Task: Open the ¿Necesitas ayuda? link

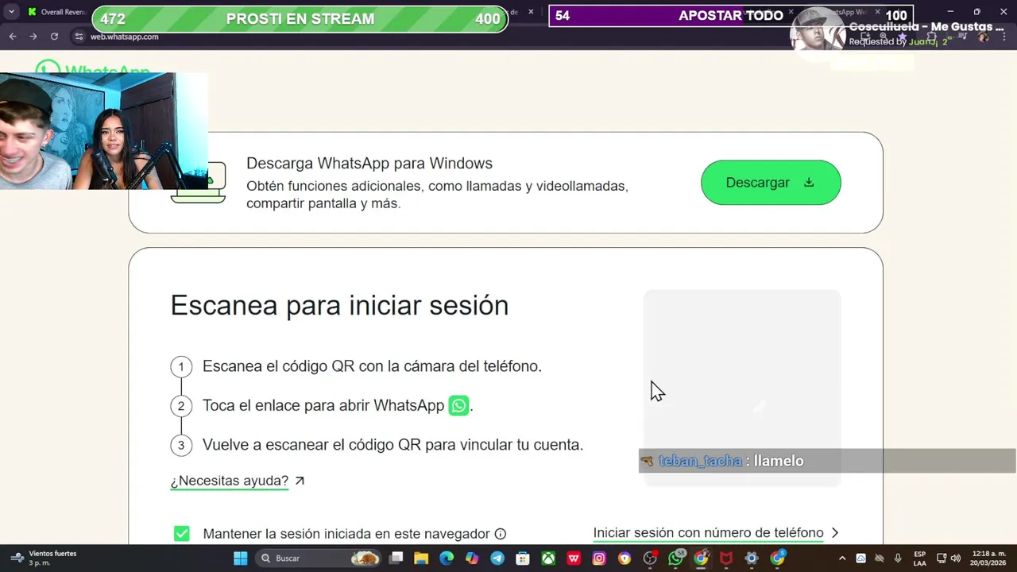Action: click(x=230, y=481)
